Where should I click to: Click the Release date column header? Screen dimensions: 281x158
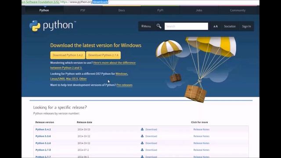pos(84,122)
